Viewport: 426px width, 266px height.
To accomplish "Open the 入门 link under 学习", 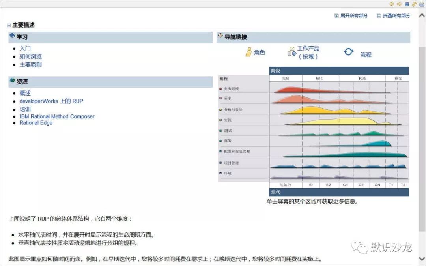I will (x=25, y=48).
